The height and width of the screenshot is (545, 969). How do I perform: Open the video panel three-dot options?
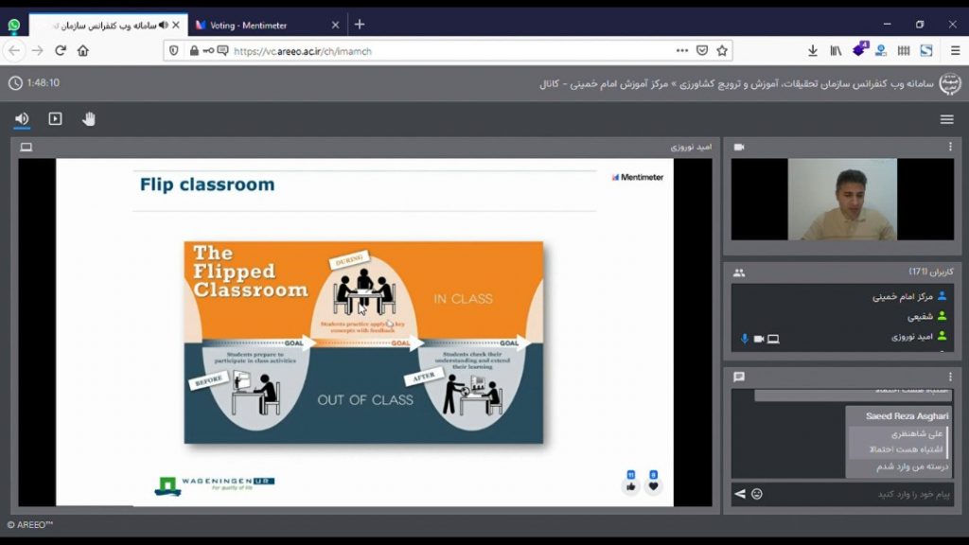[950, 148]
